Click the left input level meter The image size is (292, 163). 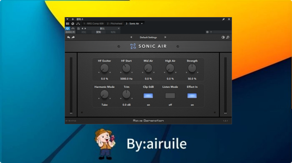pyautogui.click(x=71, y=85)
